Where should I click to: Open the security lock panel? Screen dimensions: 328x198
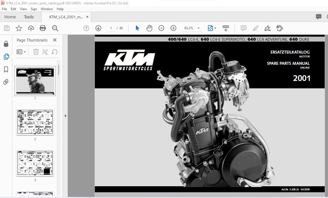[x=6, y=44]
